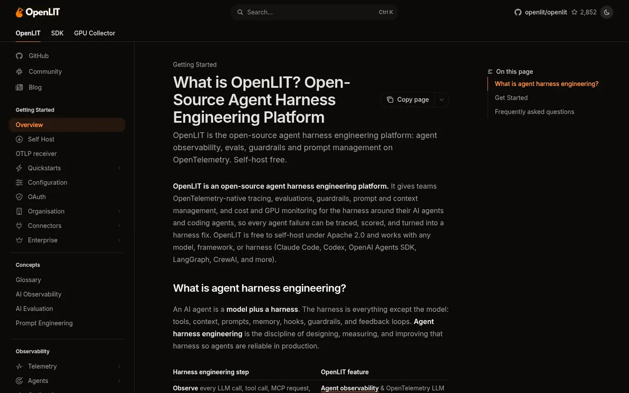Click the star icon next to 2,852
The image size is (629, 393).
574,12
